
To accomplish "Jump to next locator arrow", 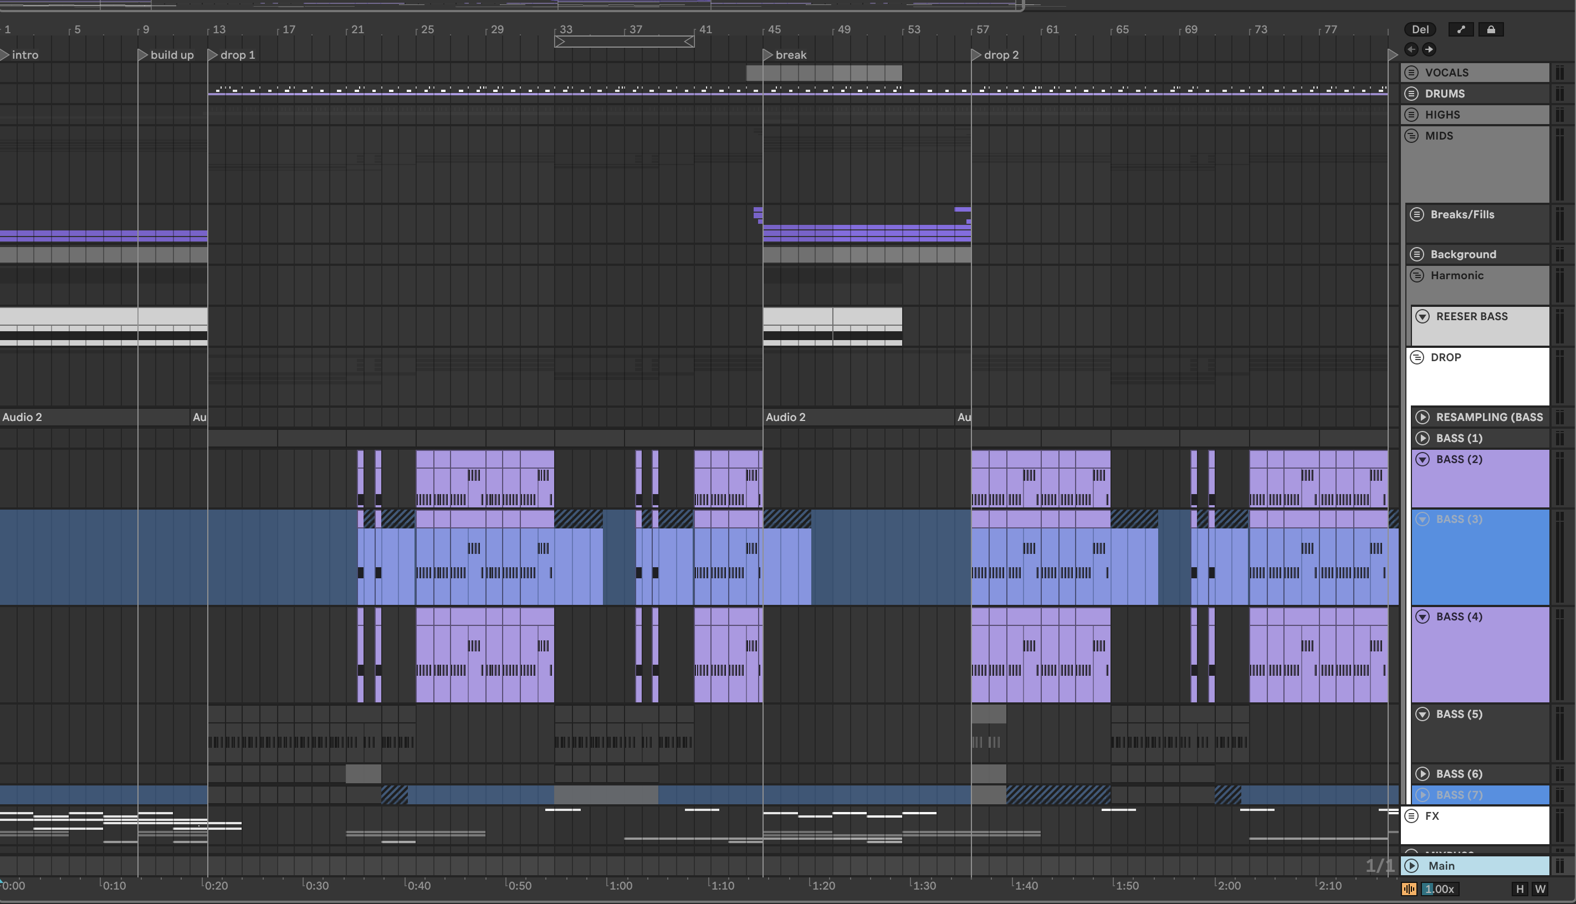I will [1429, 49].
